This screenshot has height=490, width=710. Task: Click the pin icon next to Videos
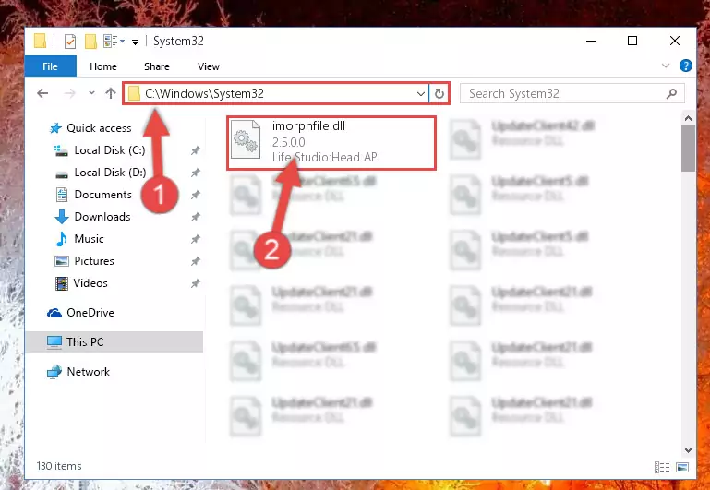(x=195, y=283)
